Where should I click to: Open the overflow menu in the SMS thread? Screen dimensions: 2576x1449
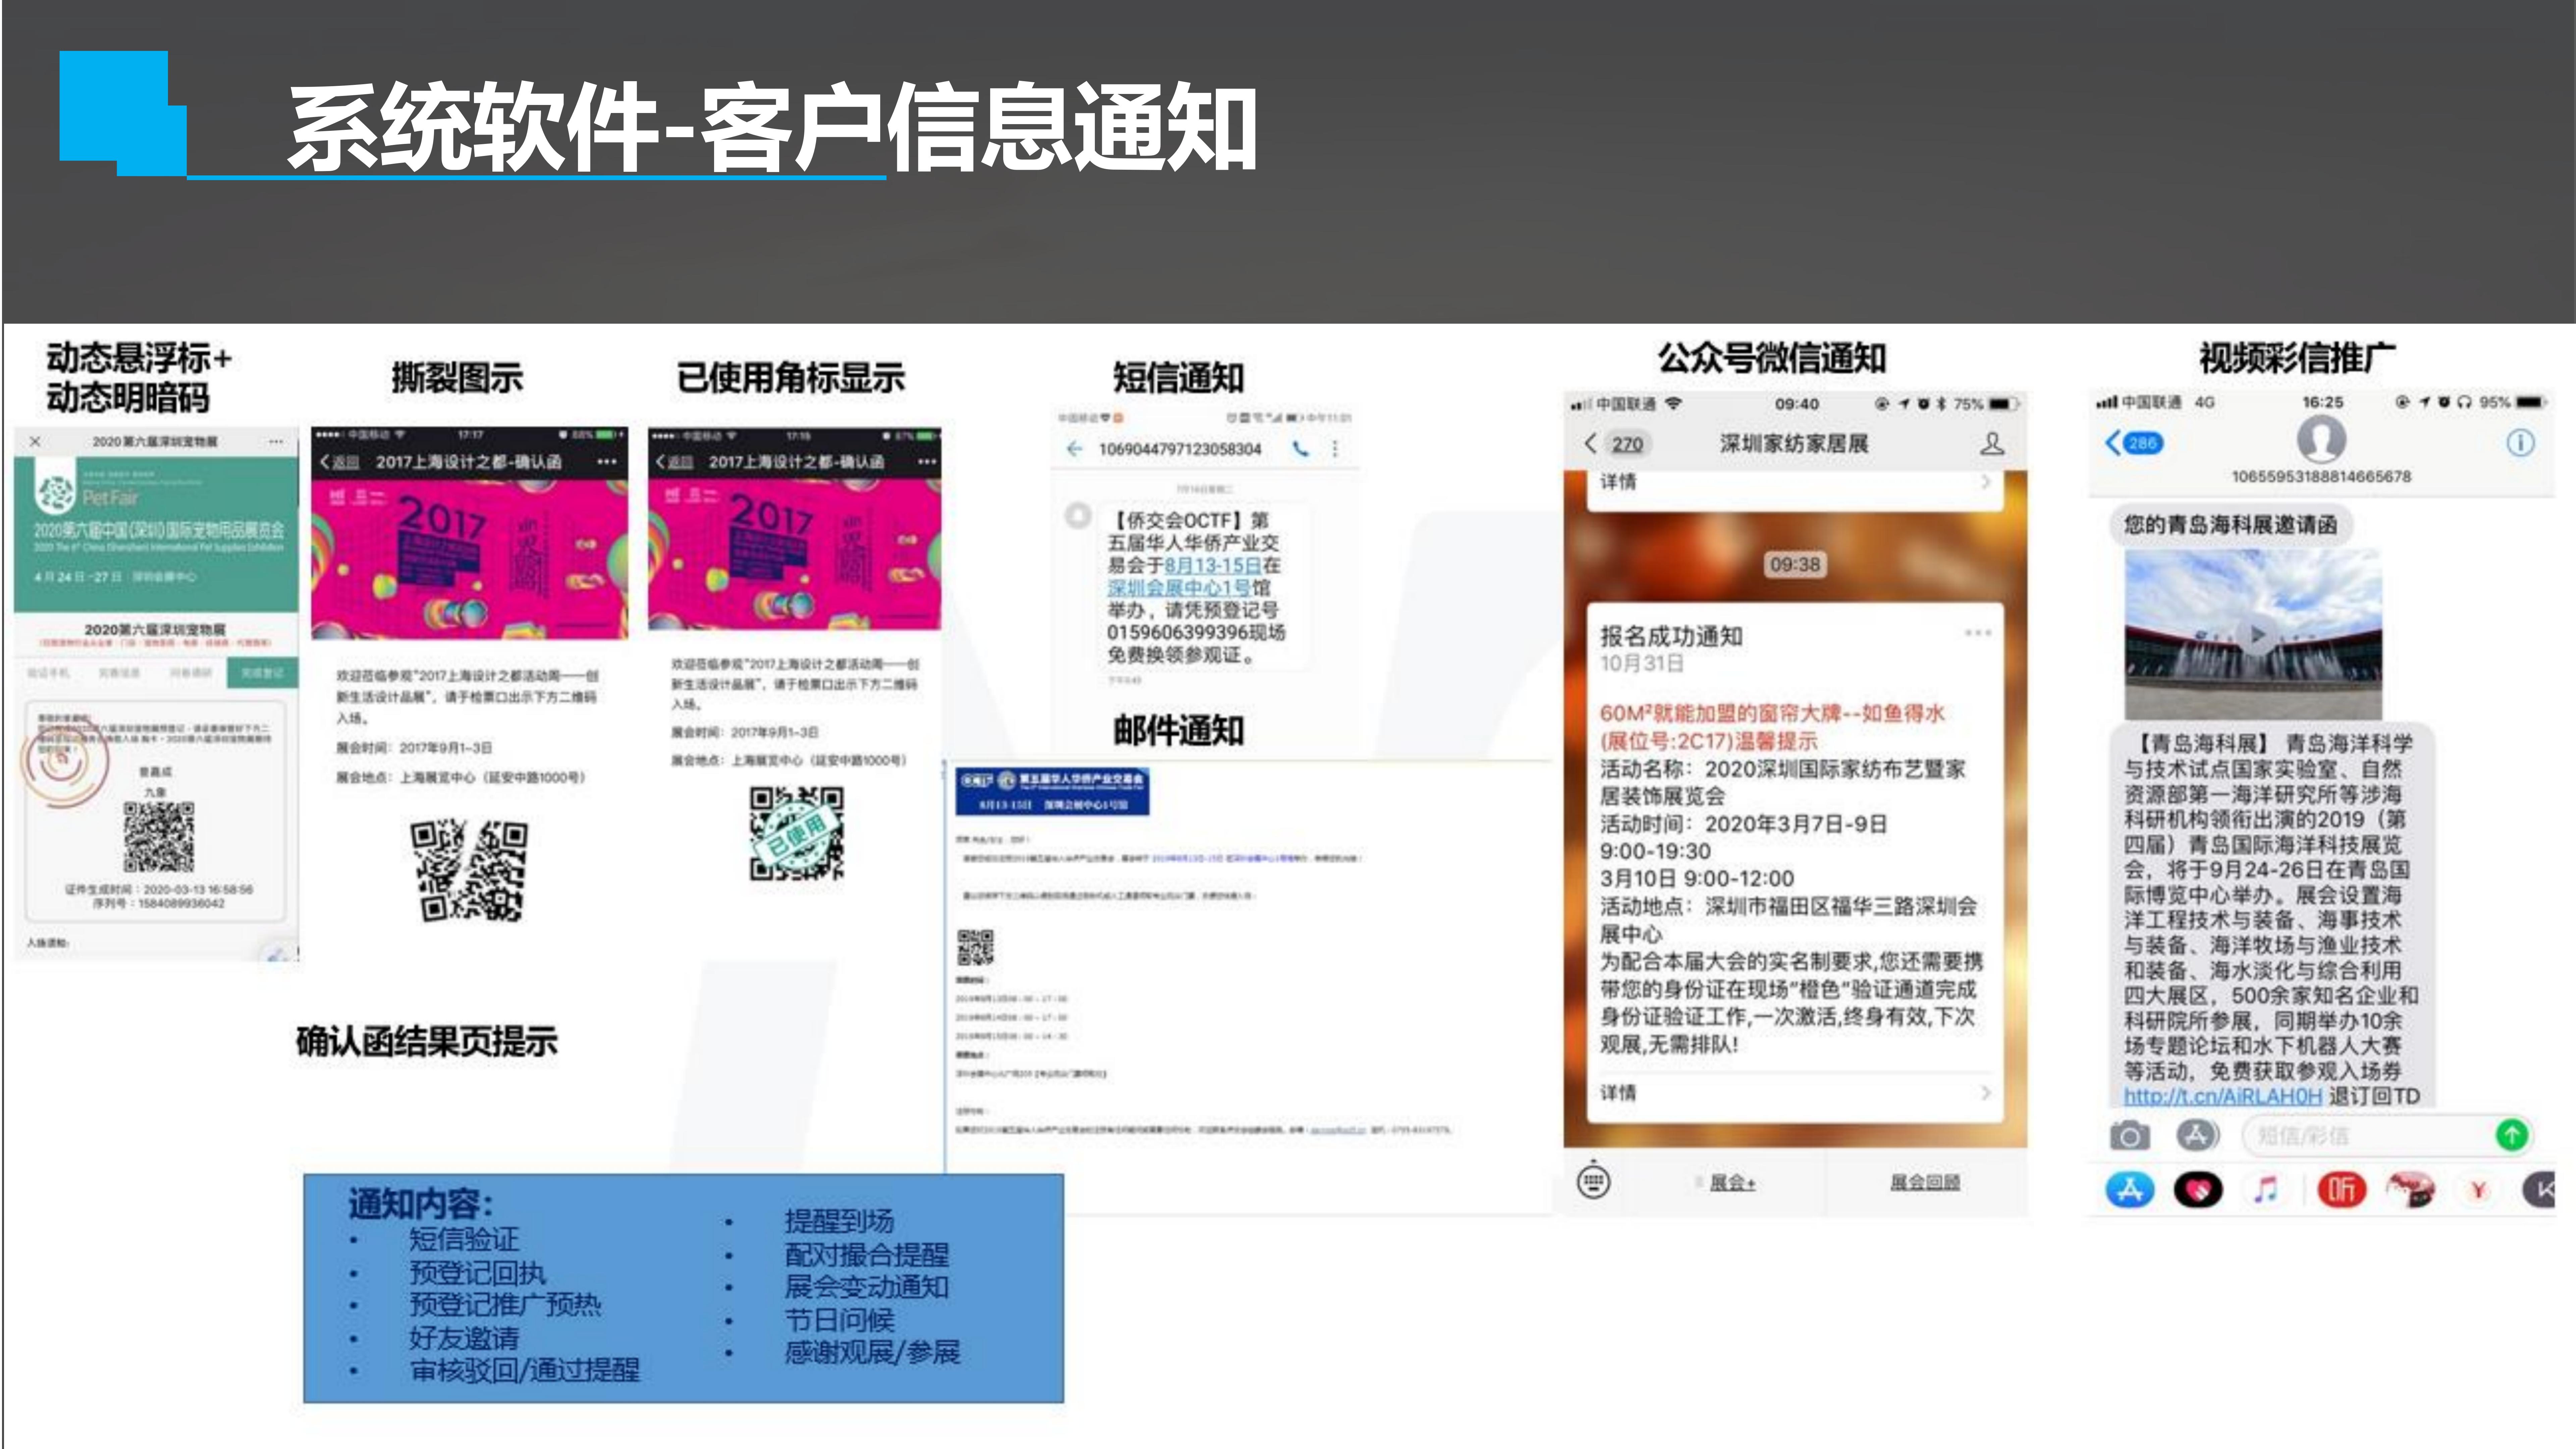(x=1335, y=449)
